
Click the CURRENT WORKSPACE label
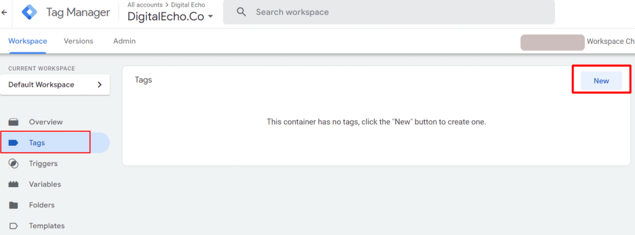tap(42, 68)
